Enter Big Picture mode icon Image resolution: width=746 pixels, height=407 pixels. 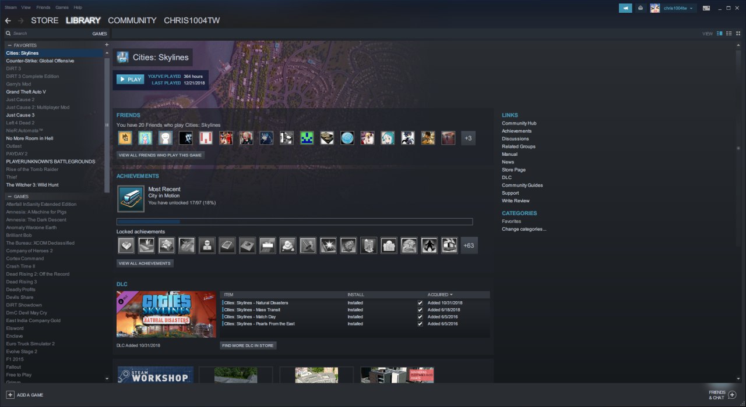pyautogui.click(x=706, y=8)
